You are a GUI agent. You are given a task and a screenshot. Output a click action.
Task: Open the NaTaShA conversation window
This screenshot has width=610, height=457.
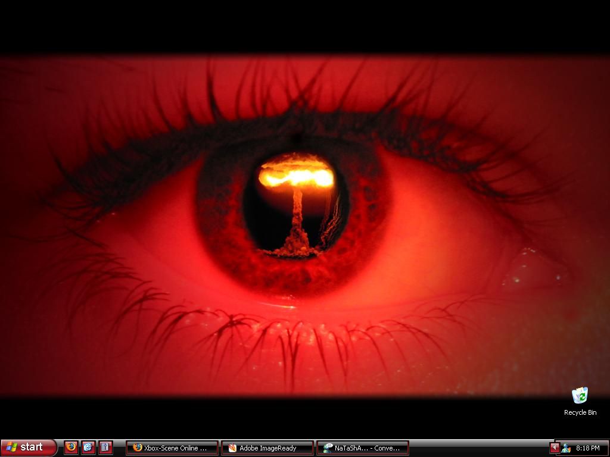(x=362, y=448)
